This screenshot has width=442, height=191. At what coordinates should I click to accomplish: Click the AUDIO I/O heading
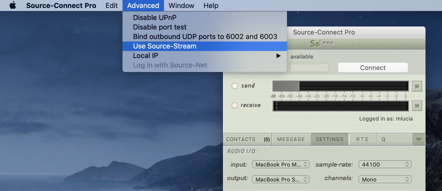pos(242,151)
